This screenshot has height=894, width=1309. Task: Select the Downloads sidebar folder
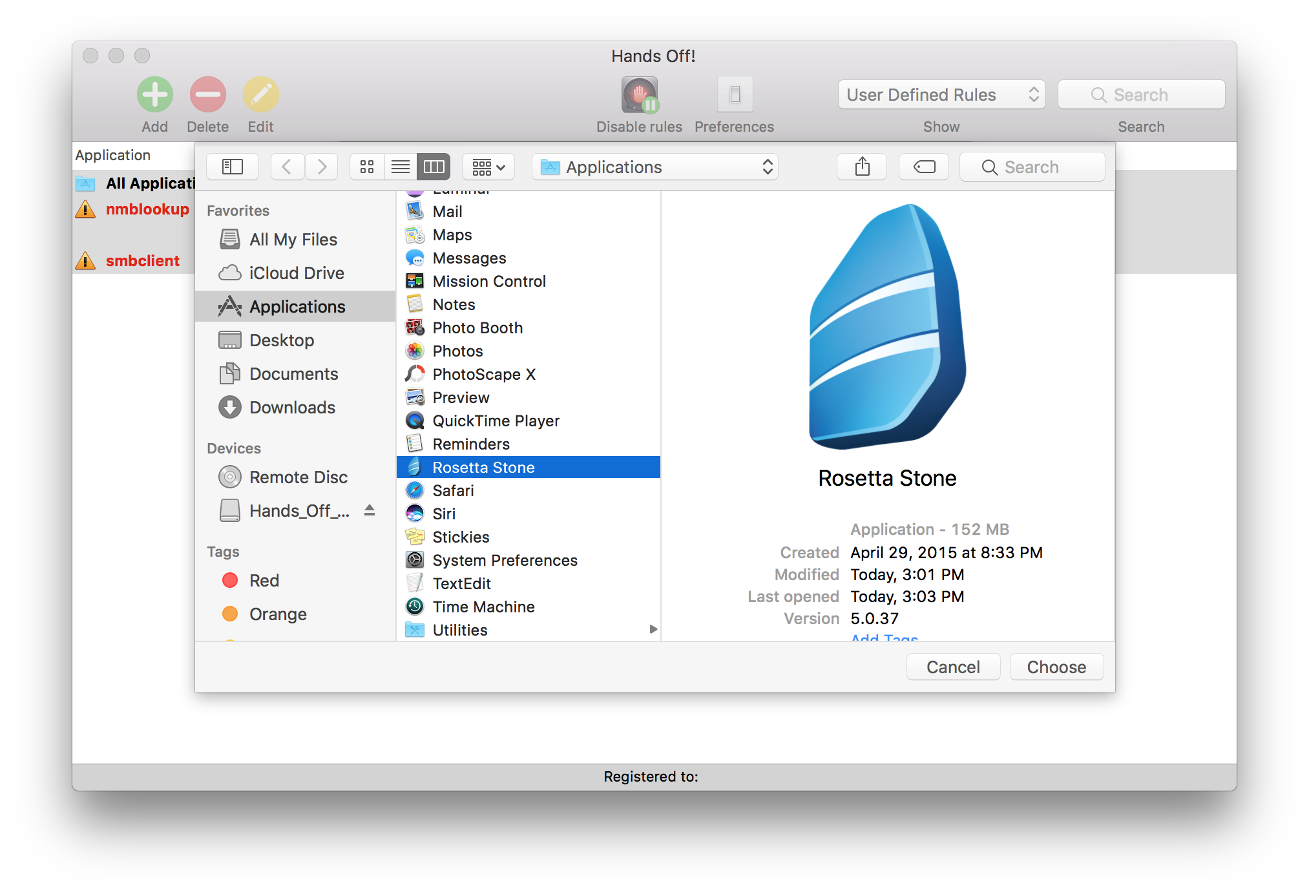292,408
